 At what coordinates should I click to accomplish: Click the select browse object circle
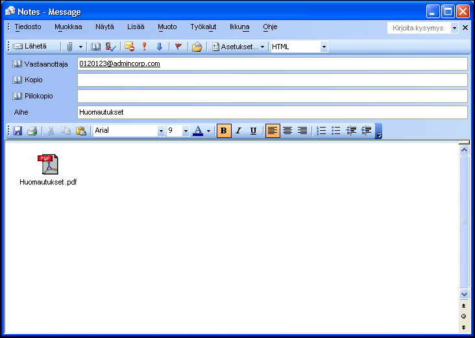[x=463, y=316]
